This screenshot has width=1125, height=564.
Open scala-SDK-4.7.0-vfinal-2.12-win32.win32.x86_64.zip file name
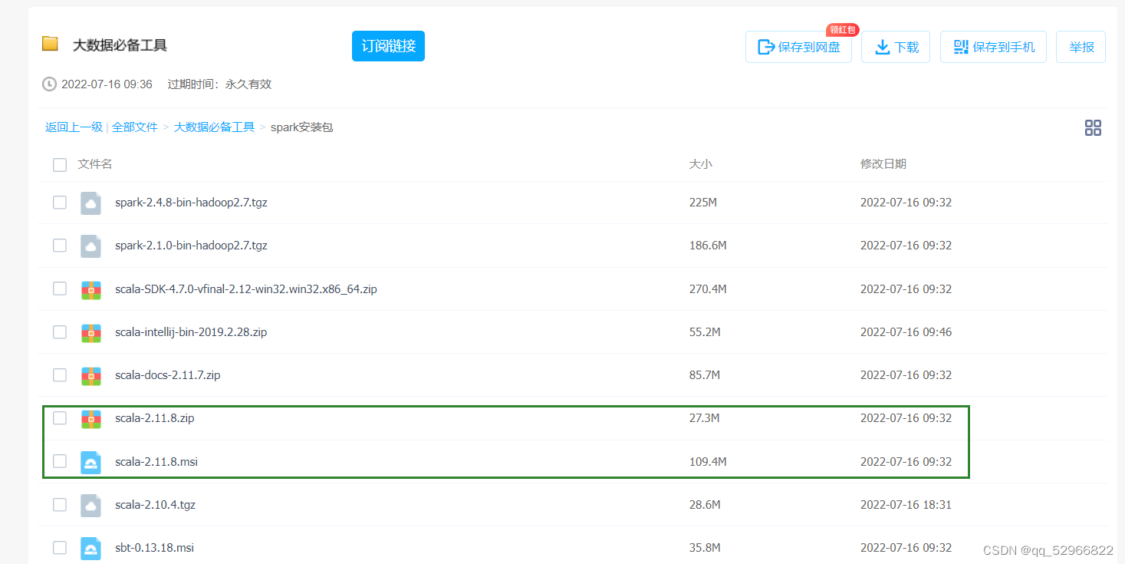[x=246, y=289]
